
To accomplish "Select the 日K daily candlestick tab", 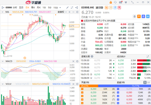I will click(27, 8).
